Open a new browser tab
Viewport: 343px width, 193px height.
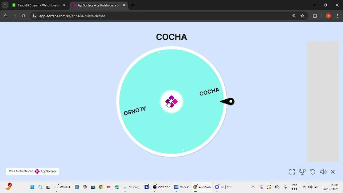[x=133, y=5]
